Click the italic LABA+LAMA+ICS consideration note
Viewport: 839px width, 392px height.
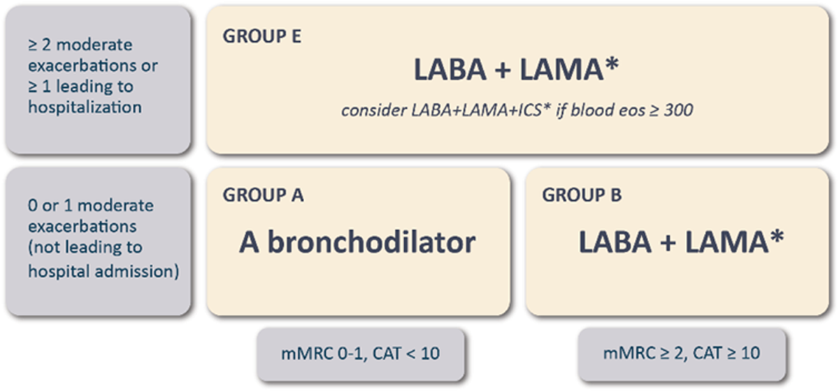(x=517, y=111)
